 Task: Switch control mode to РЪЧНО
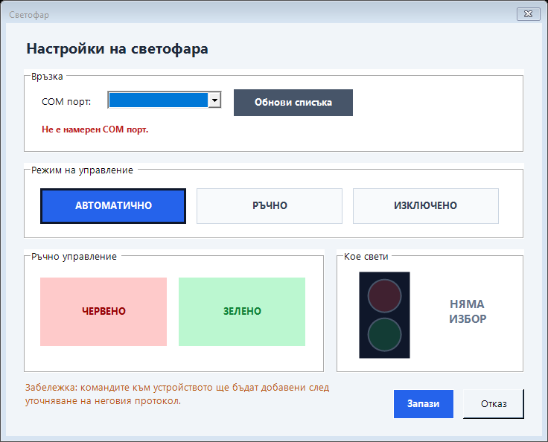click(x=270, y=206)
